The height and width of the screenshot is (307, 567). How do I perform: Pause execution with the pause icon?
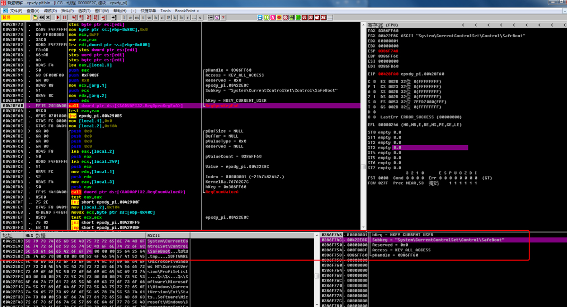click(64, 17)
